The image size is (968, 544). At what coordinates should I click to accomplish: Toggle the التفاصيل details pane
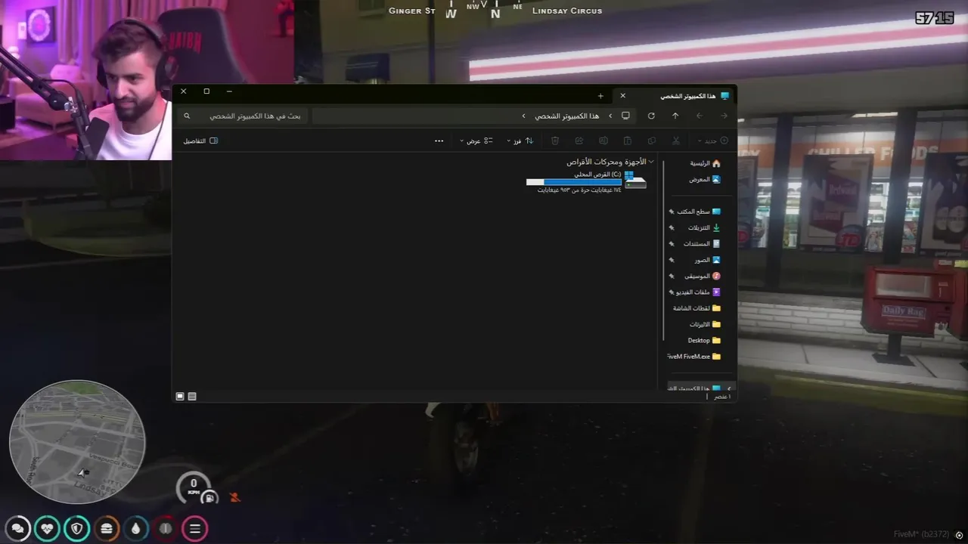click(200, 141)
